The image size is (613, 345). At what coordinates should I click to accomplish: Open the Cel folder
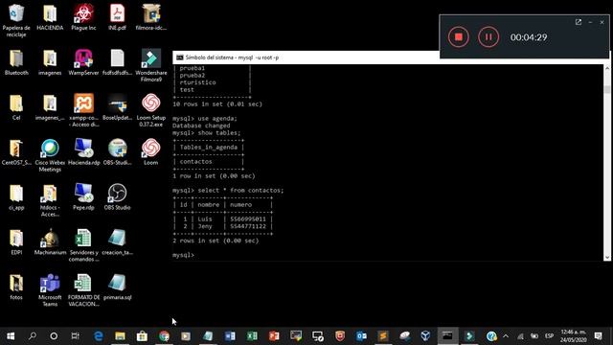(x=16, y=107)
